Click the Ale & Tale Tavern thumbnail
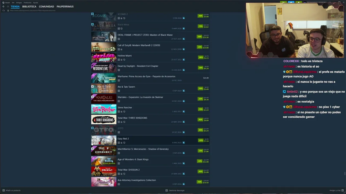Image resolution: width=346 pixels, height=194 pixels. pos(104,88)
